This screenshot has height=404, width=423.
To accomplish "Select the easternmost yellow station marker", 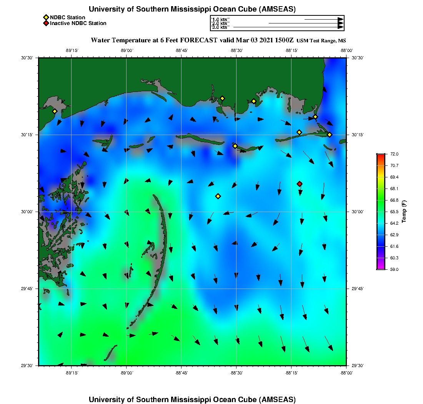I will point(330,135).
